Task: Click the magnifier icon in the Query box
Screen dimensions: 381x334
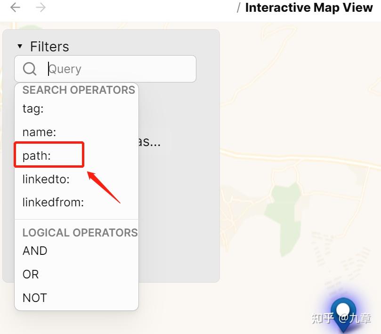Action: [x=30, y=69]
